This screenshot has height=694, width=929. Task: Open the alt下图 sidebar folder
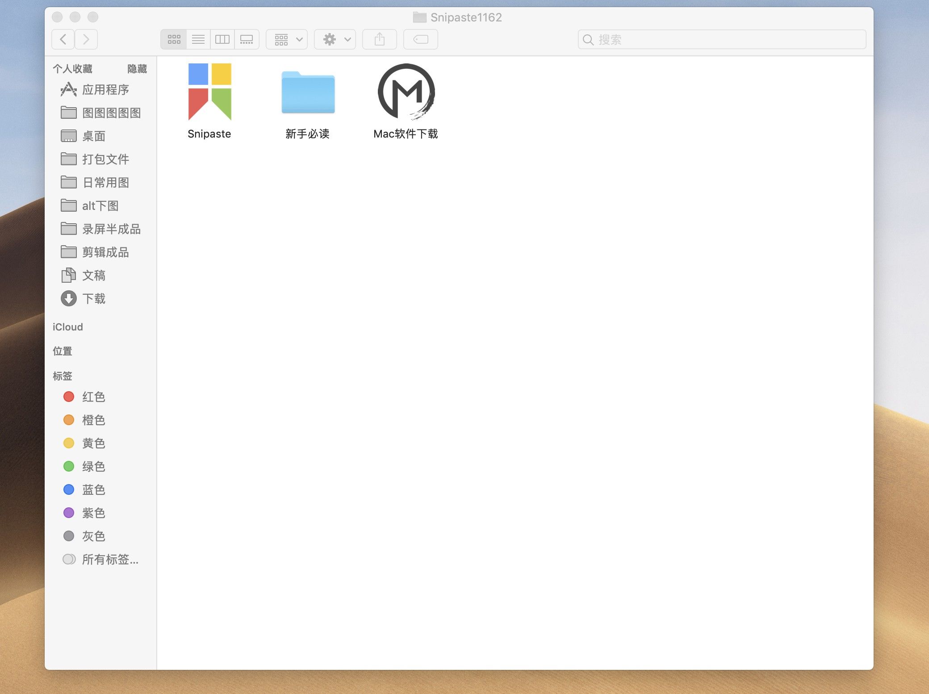(x=100, y=206)
